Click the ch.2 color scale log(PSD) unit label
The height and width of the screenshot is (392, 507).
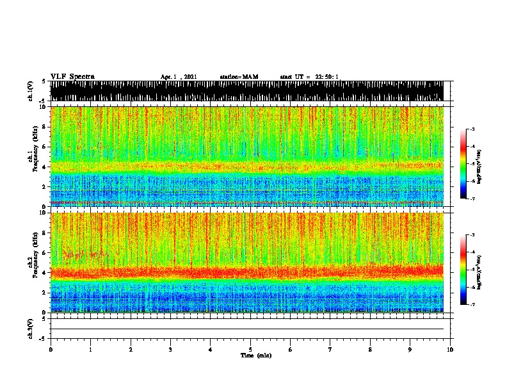pos(479,272)
